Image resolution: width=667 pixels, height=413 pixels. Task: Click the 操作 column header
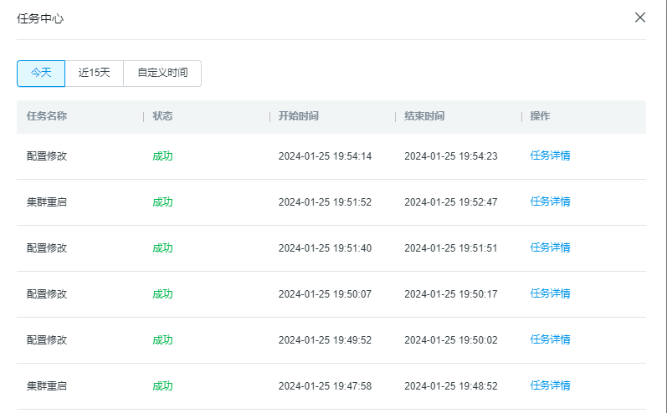tap(540, 116)
